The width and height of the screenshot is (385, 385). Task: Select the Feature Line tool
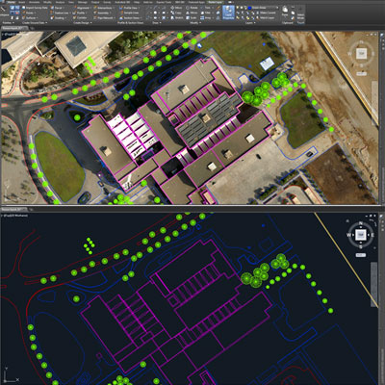pyautogui.click(x=60, y=13)
